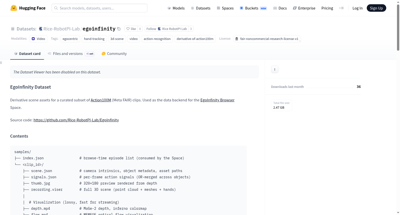
Task: Select the Video modality tag
Action: 38,39
